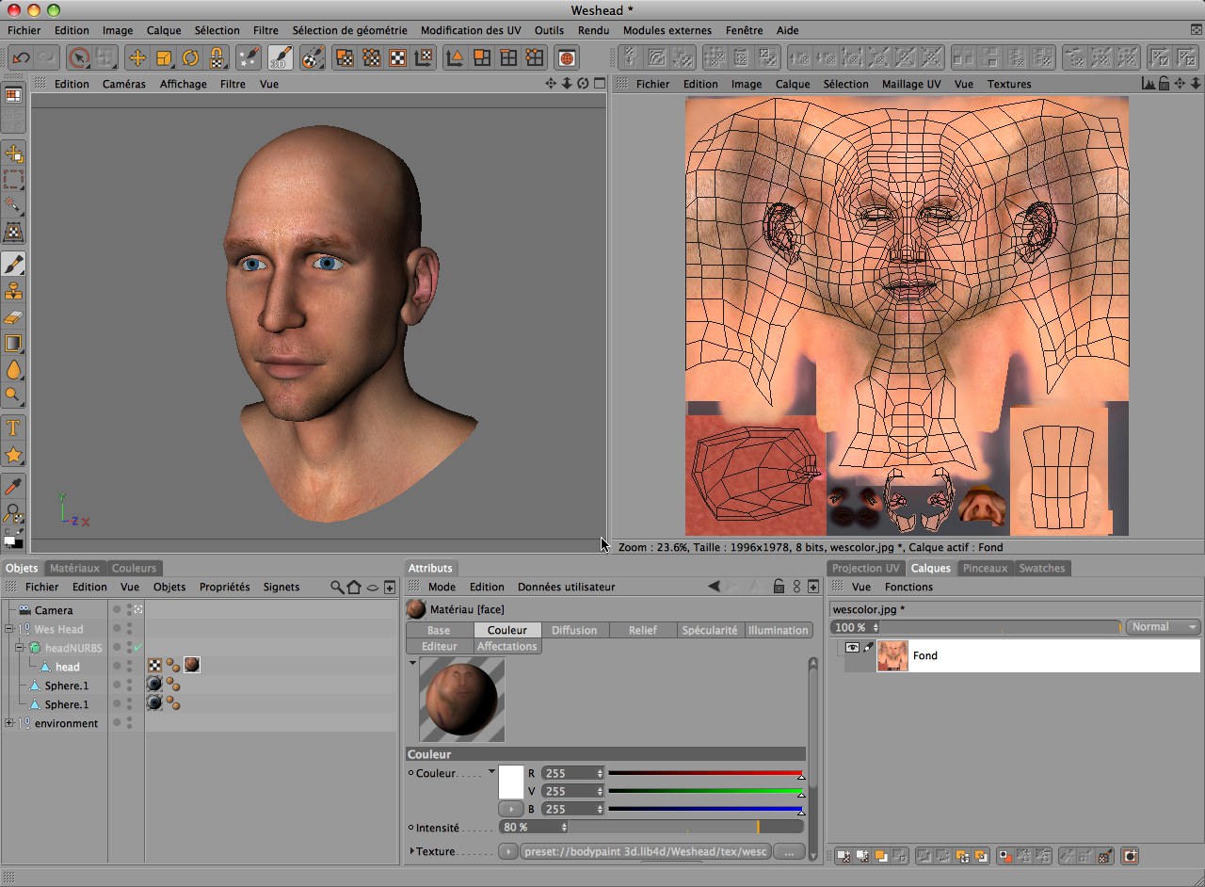Viewport: 1205px width, 887px height.
Task: Toggle headNURBS green enable checkmark
Action: click(x=137, y=648)
